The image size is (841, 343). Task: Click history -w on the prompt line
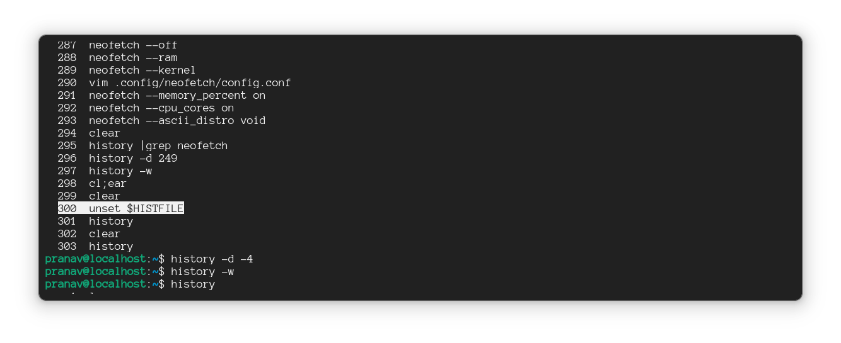click(x=202, y=271)
